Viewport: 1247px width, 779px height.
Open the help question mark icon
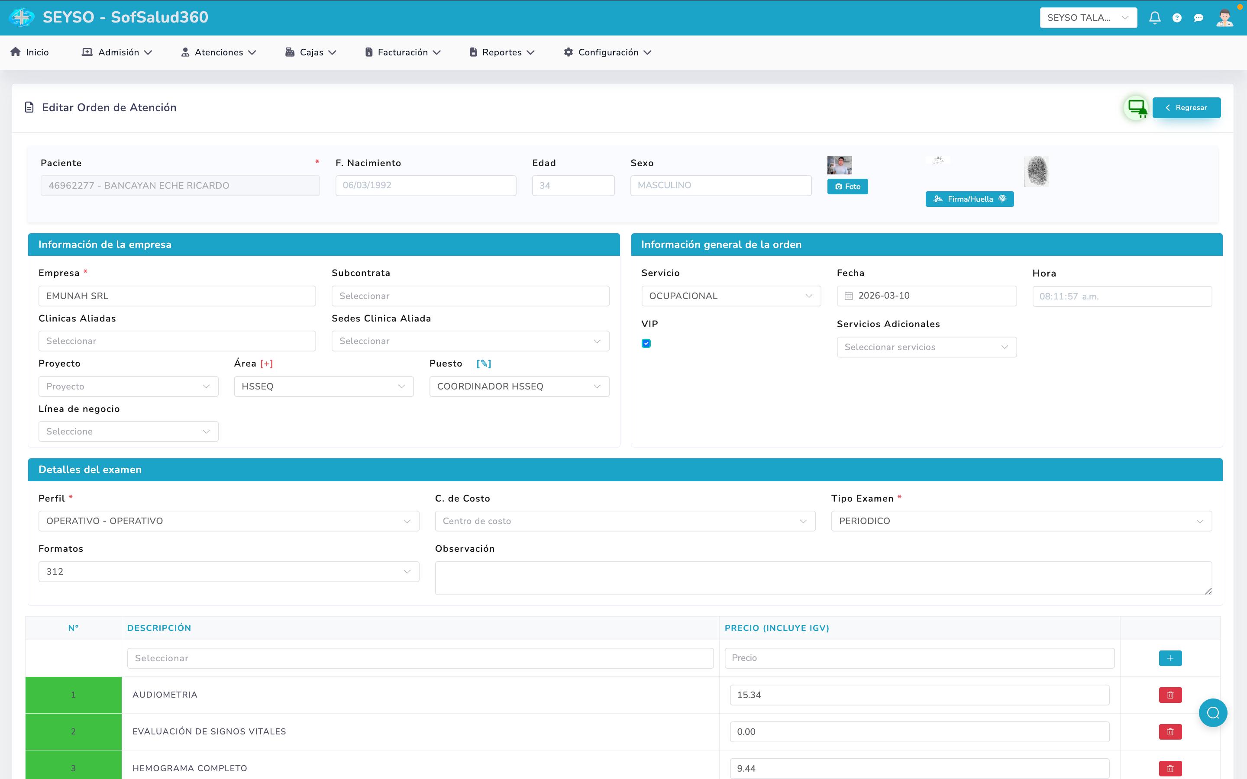(1177, 18)
